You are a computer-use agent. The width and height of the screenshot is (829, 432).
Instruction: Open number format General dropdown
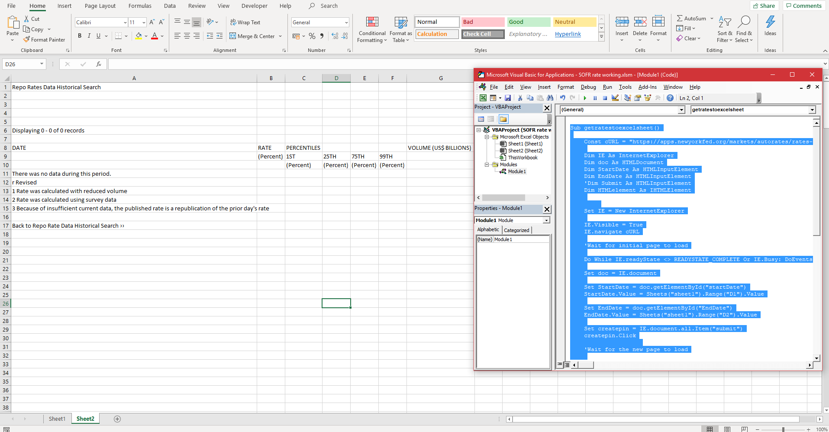coord(346,23)
